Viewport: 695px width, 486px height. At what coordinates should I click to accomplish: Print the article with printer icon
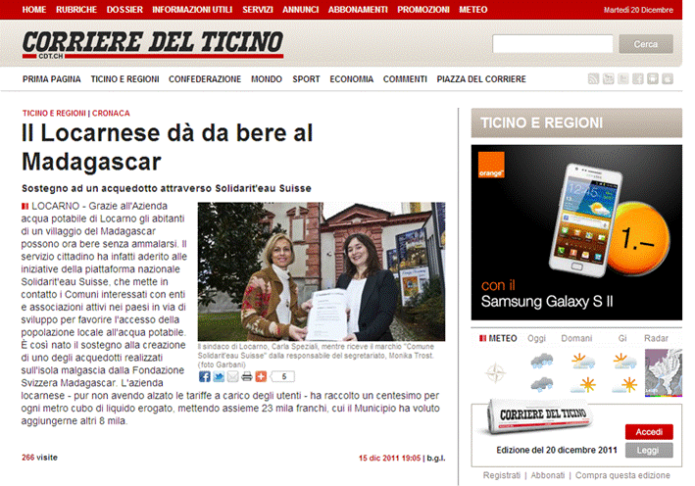tap(246, 376)
